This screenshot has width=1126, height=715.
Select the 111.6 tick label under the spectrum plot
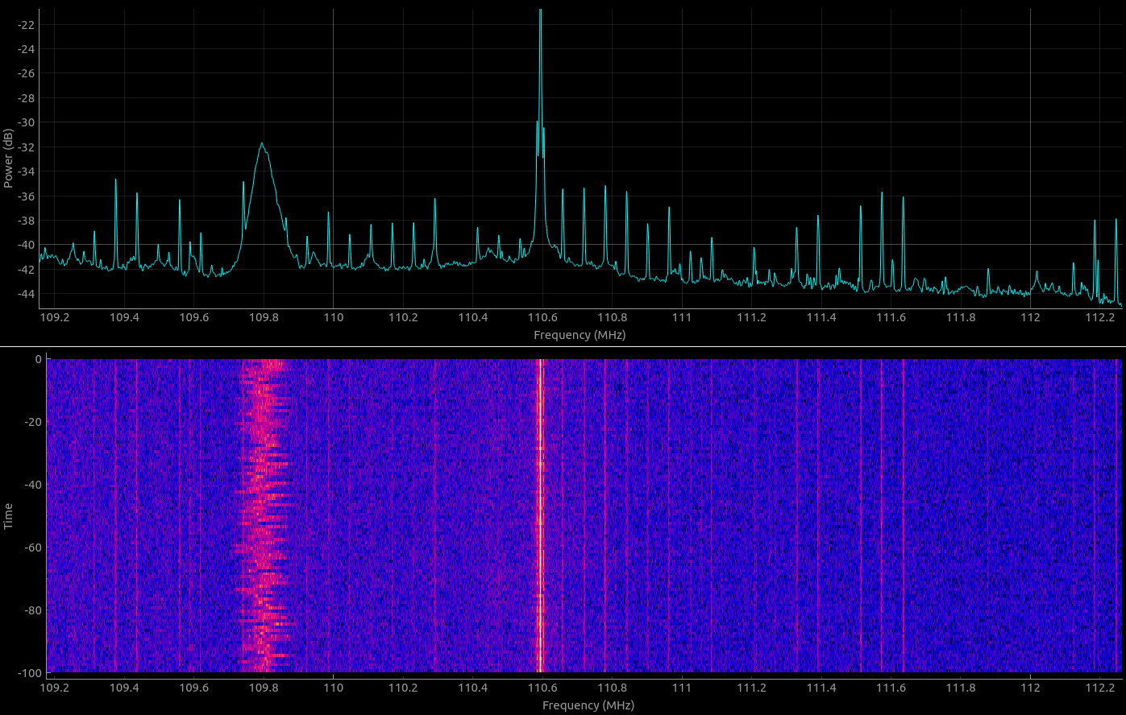(x=891, y=317)
